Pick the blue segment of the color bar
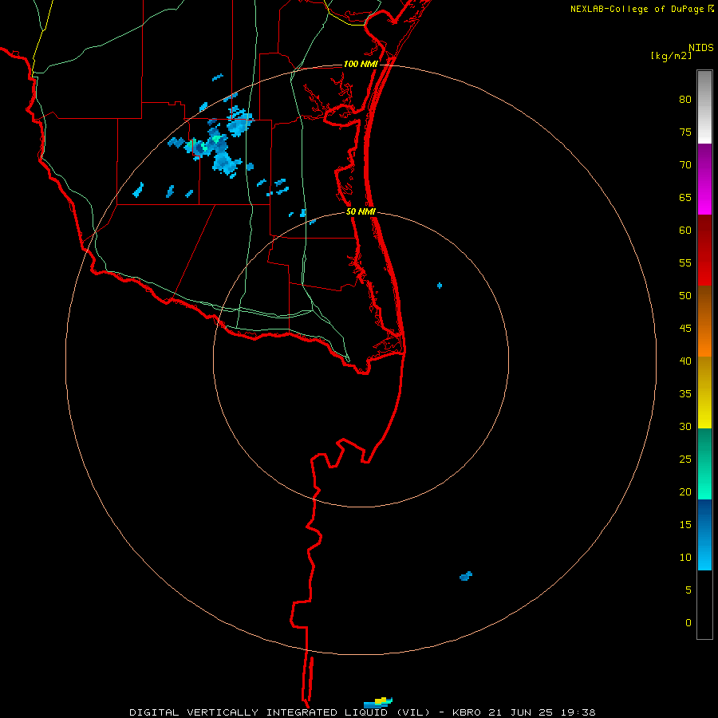Image resolution: width=718 pixels, height=718 pixels. tap(704, 535)
